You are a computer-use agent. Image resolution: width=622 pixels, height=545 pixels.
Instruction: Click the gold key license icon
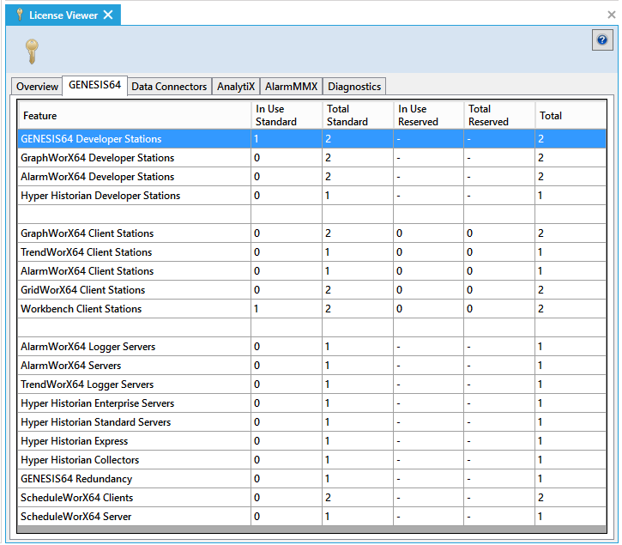32,51
